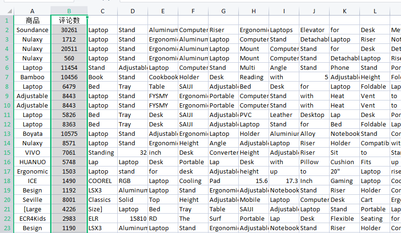The width and height of the screenshot is (401, 233).
Task: Click cell with value 7061
Action: tap(69, 153)
